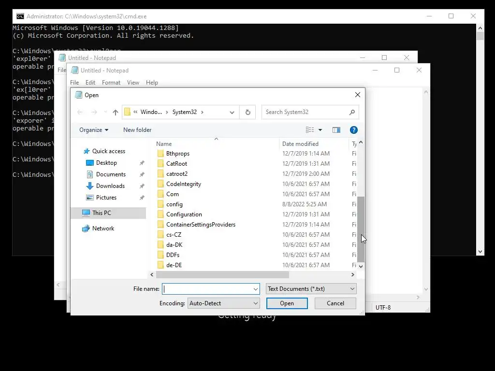Click the file list scroll down arrow
This screenshot has width=495, height=371.
point(361,266)
